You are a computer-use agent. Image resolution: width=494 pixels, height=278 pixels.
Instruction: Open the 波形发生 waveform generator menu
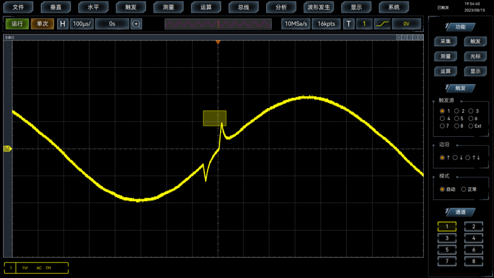click(319, 7)
